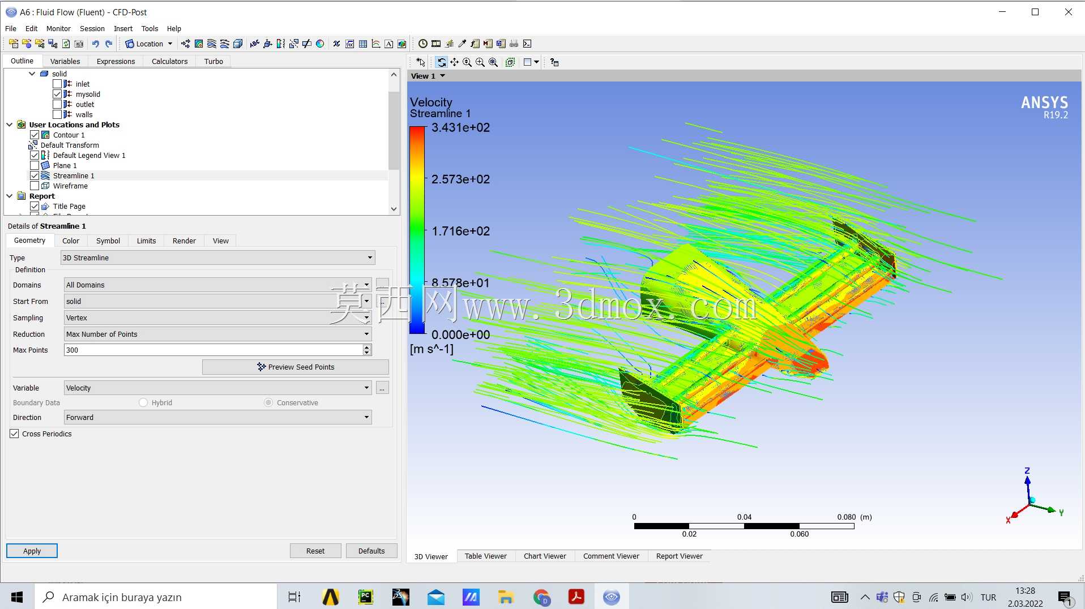Open the Type 3D Streamline dropdown
1085x609 pixels.
[x=218, y=258]
